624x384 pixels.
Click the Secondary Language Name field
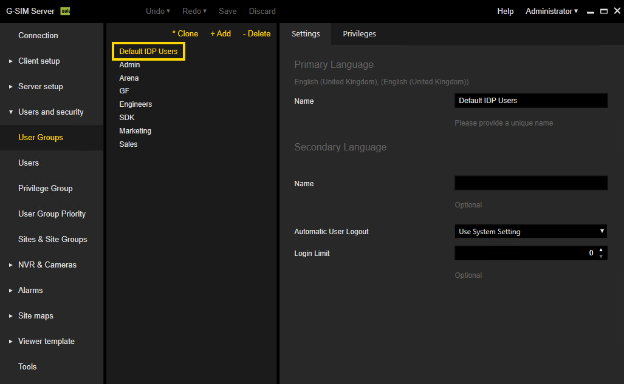tap(530, 183)
